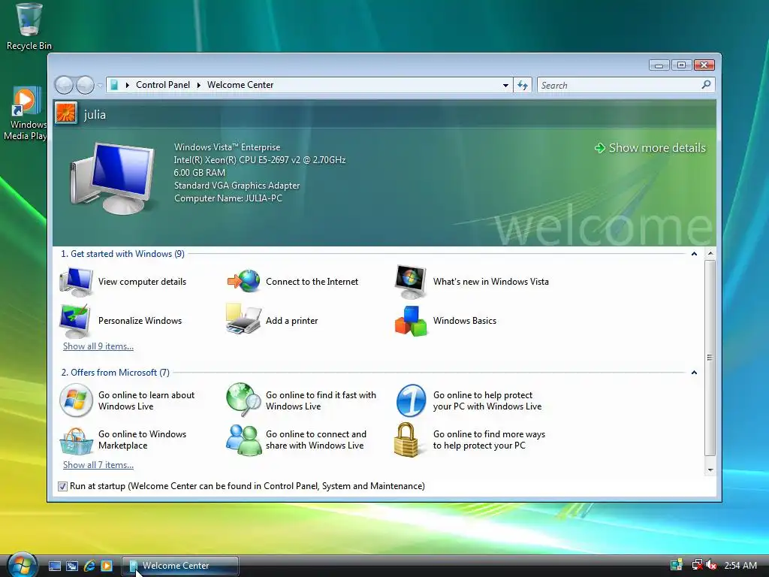Click the Add a printer icon
Screen dimensions: 769x577
(x=243, y=319)
